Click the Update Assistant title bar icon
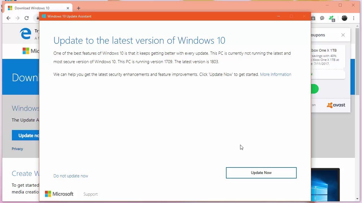The height and width of the screenshot is (203, 362). [44, 16]
